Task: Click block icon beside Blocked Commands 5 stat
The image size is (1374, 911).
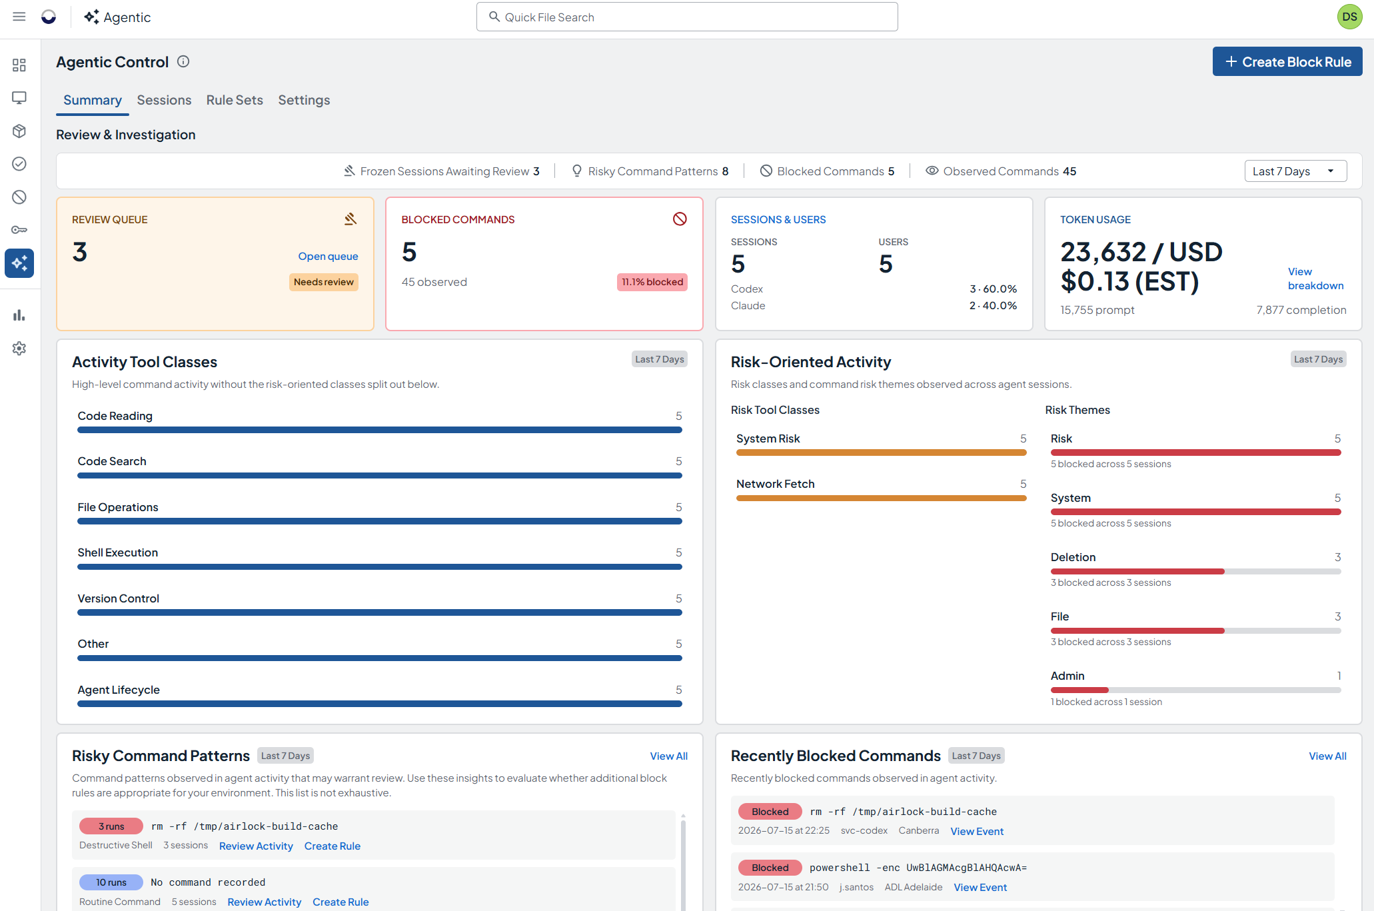Action: 766,171
